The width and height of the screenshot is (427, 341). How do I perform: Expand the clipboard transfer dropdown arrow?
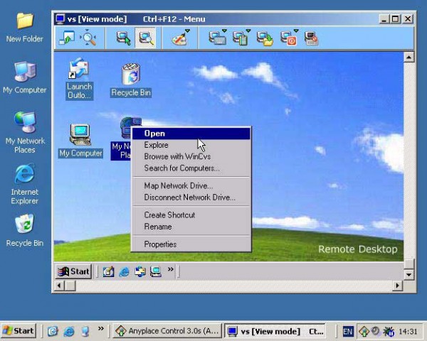click(x=248, y=31)
